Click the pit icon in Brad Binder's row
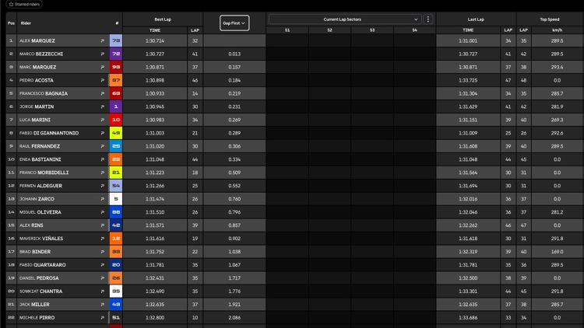Viewport: 584px width, 328px height. tap(102, 252)
